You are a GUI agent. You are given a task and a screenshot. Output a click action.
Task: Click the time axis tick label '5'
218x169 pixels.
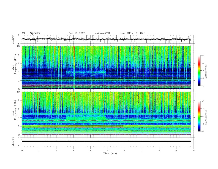click(108, 150)
